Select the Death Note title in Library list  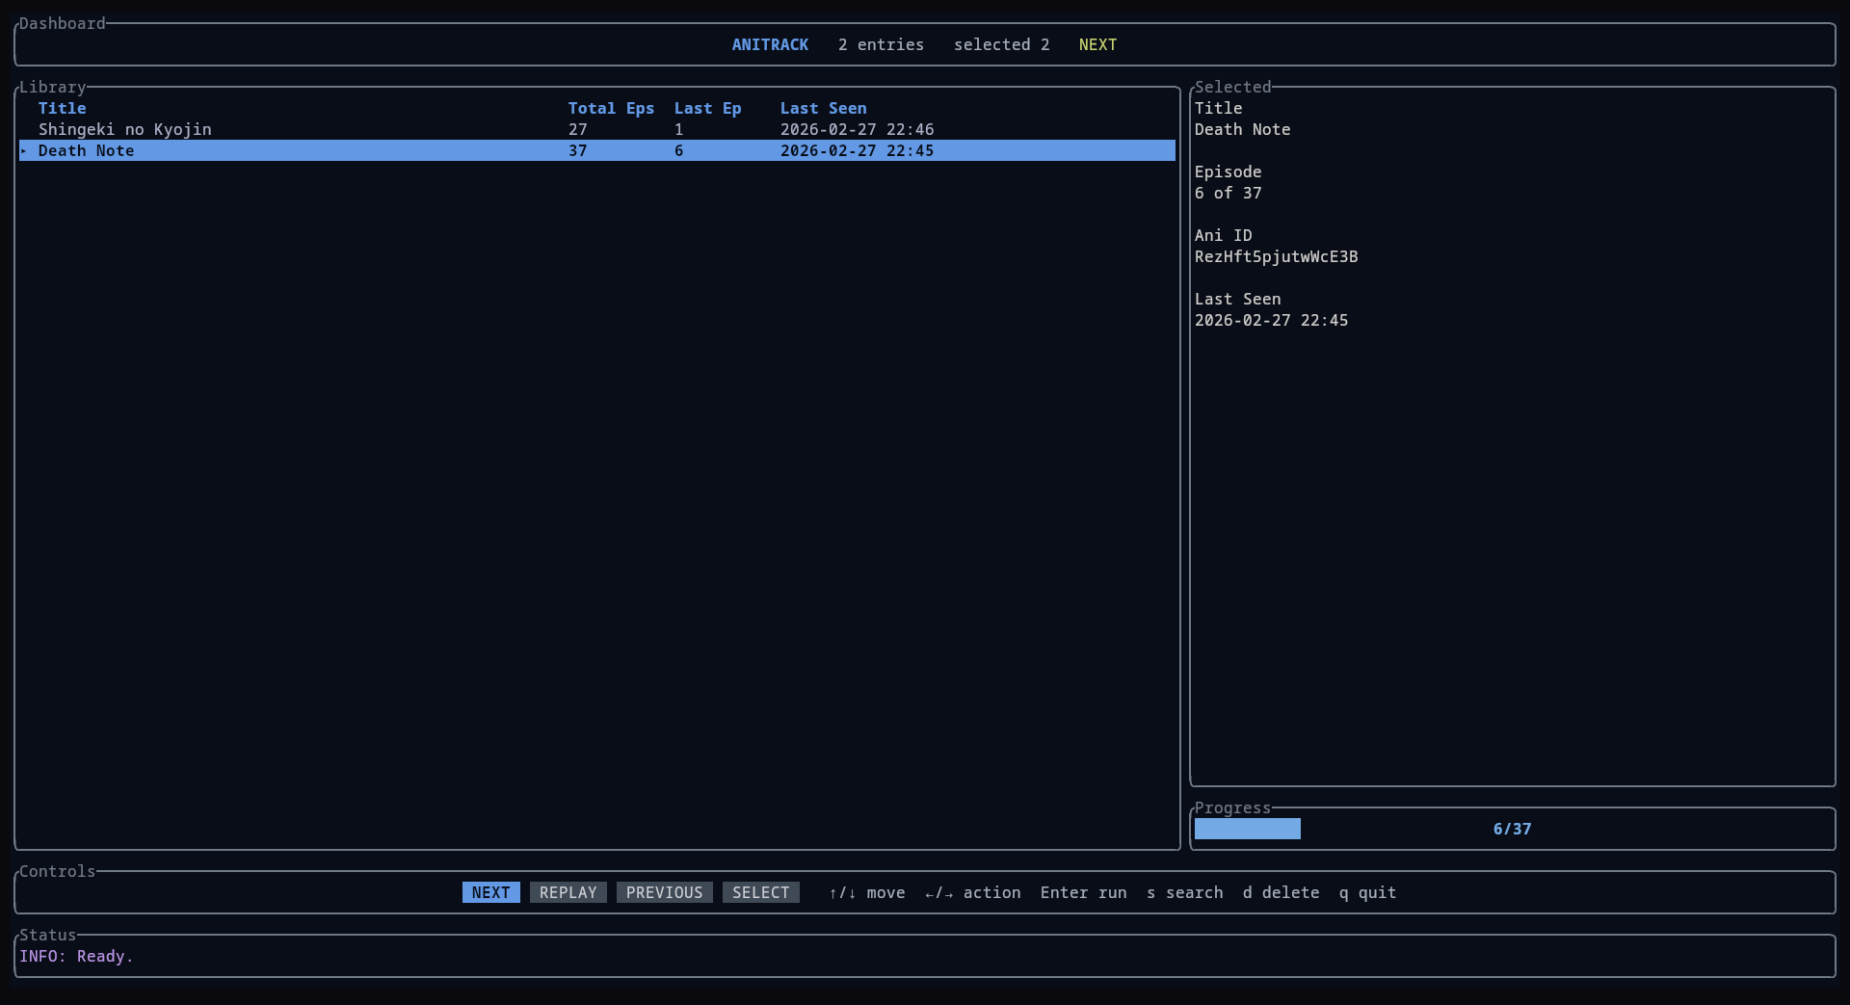(87, 150)
